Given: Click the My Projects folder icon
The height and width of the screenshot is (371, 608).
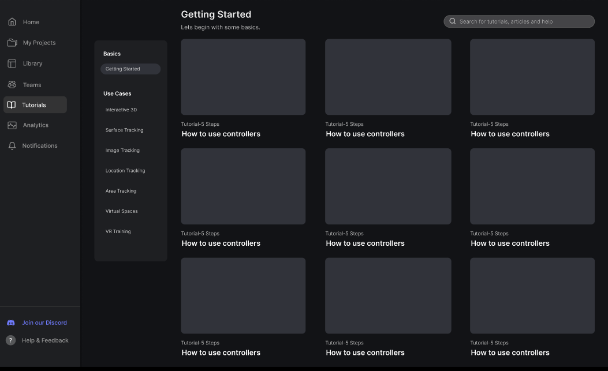Looking at the screenshot, I should coord(12,43).
